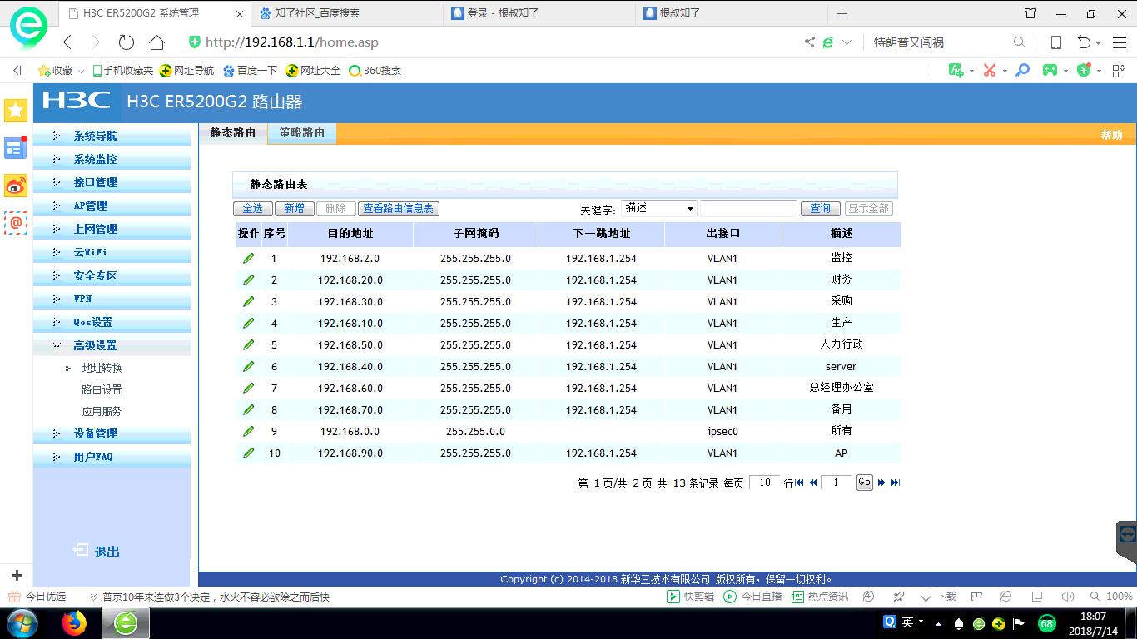
Task: Edit the 192.168.10.0 route entry pencil
Action: point(248,324)
